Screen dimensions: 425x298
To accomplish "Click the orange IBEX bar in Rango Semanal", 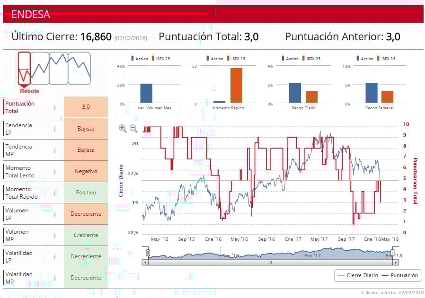I will click(x=387, y=96).
